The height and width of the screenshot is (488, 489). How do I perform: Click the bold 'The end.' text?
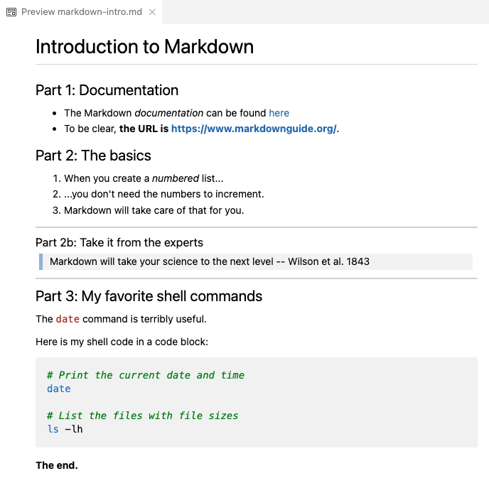57,465
